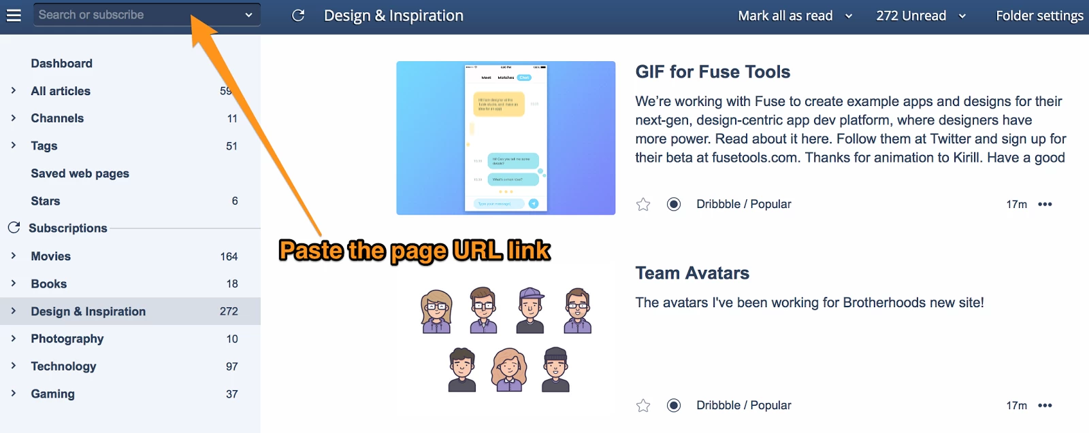Viewport: 1089px width, 433px height.
Task: Open Dashboard in the sidebar
Action: pyautogui.click(x=61, y=63)
